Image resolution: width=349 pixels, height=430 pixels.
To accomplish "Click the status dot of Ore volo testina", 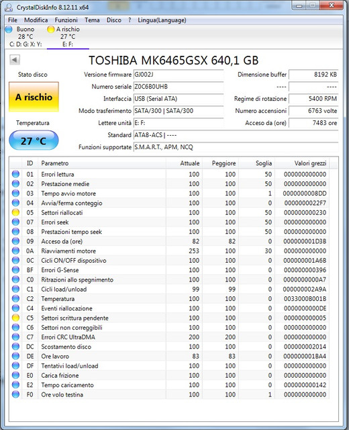I will [x=16, y=394].
